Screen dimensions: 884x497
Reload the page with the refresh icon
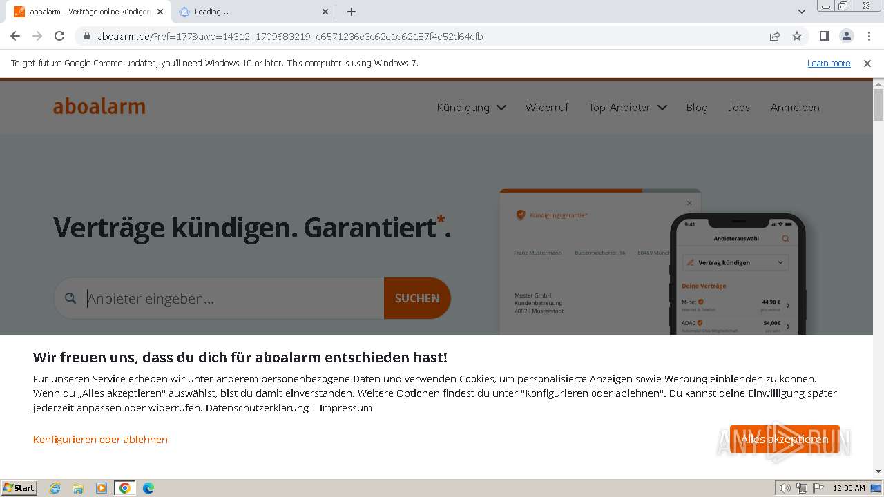tap(59, 36)
